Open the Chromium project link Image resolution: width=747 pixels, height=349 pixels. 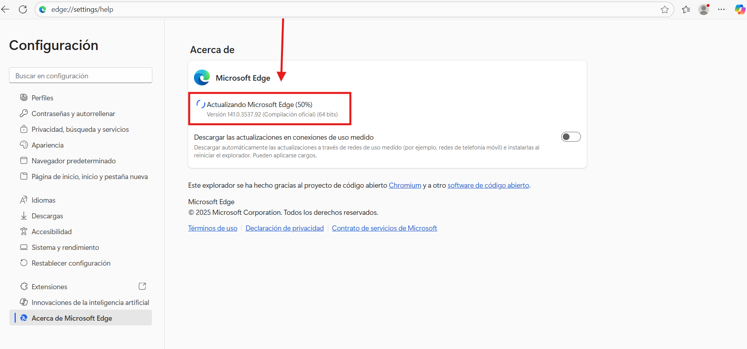[x=405, y=185]
